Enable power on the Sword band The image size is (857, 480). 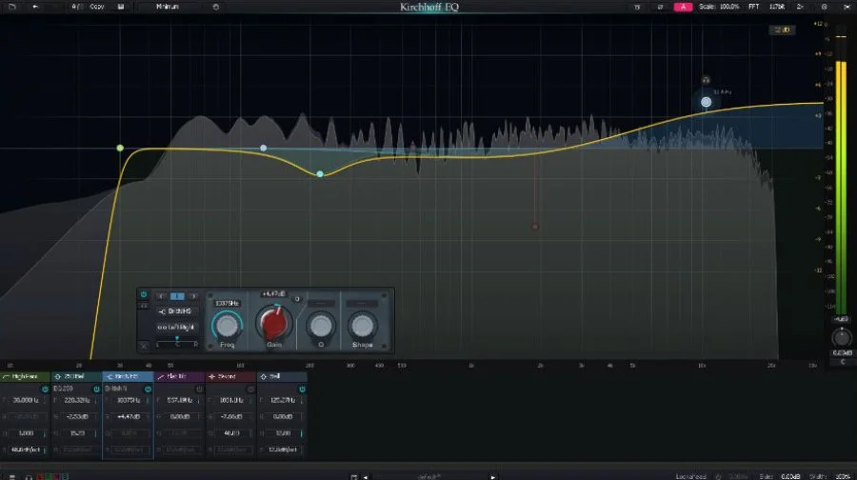(250, 390)
